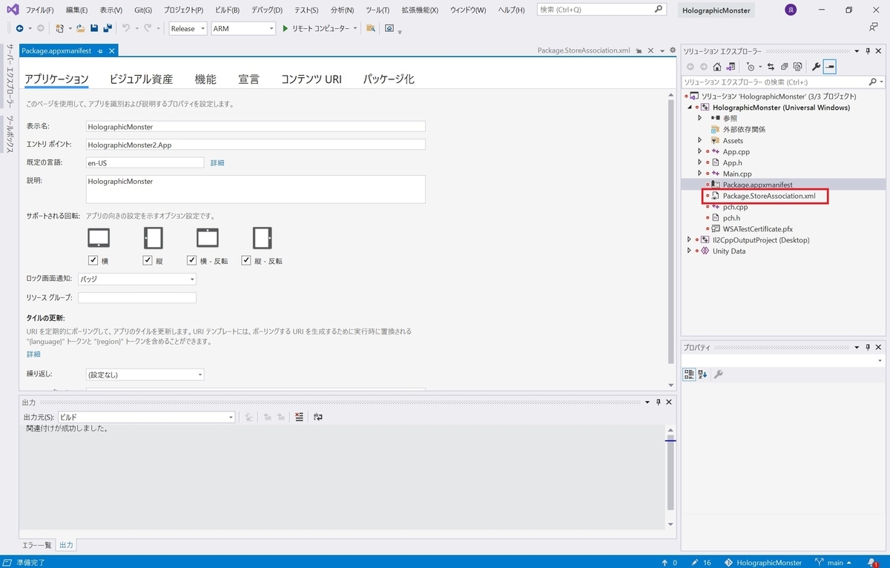Switch to the ビジュアル資産 tab
This screenshot has width=890, height=568.
[141, 79]
